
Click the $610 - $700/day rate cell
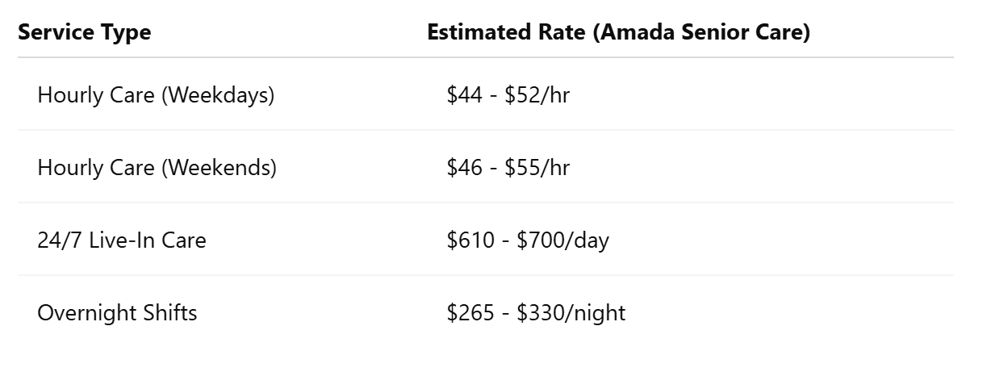[528, 240]
